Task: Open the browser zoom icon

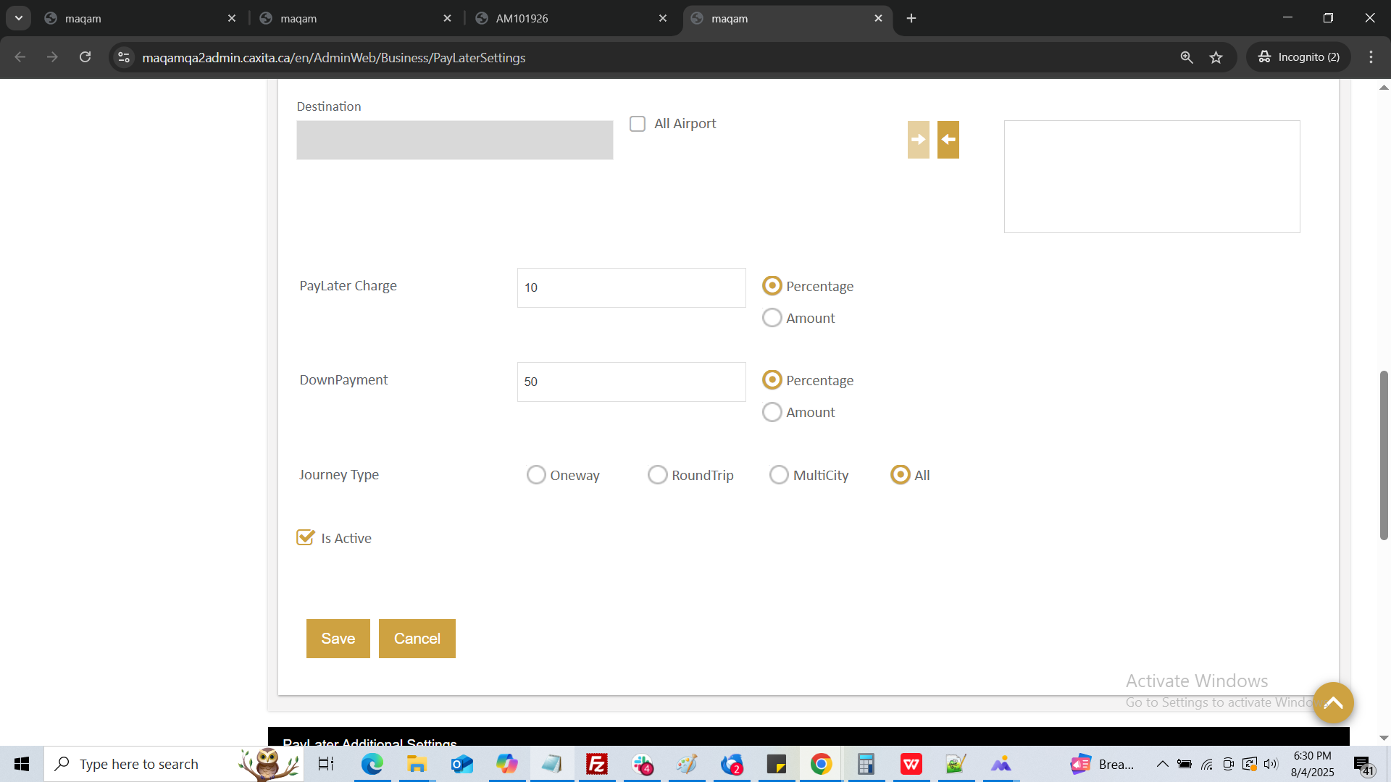Action: coord(1186,57)
